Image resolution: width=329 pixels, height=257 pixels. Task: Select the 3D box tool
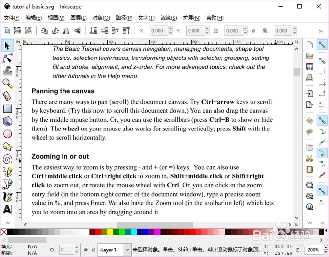pos(7,121)
